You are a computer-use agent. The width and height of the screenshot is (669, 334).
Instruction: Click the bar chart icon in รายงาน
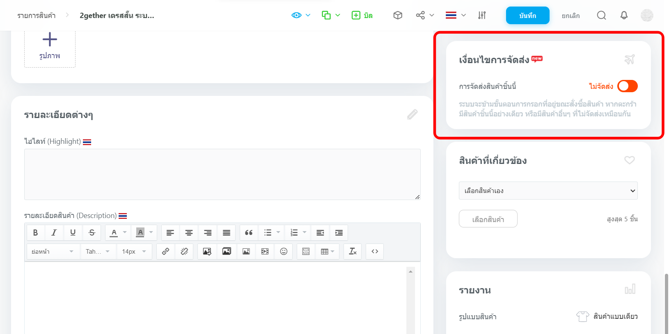pyautogui.click(x=630, y=289)
